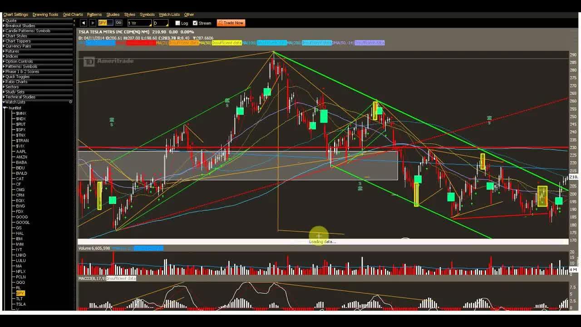
Task: Select $RUT in the huntlist
Action: pyautogui.click(x=20, y=124)
